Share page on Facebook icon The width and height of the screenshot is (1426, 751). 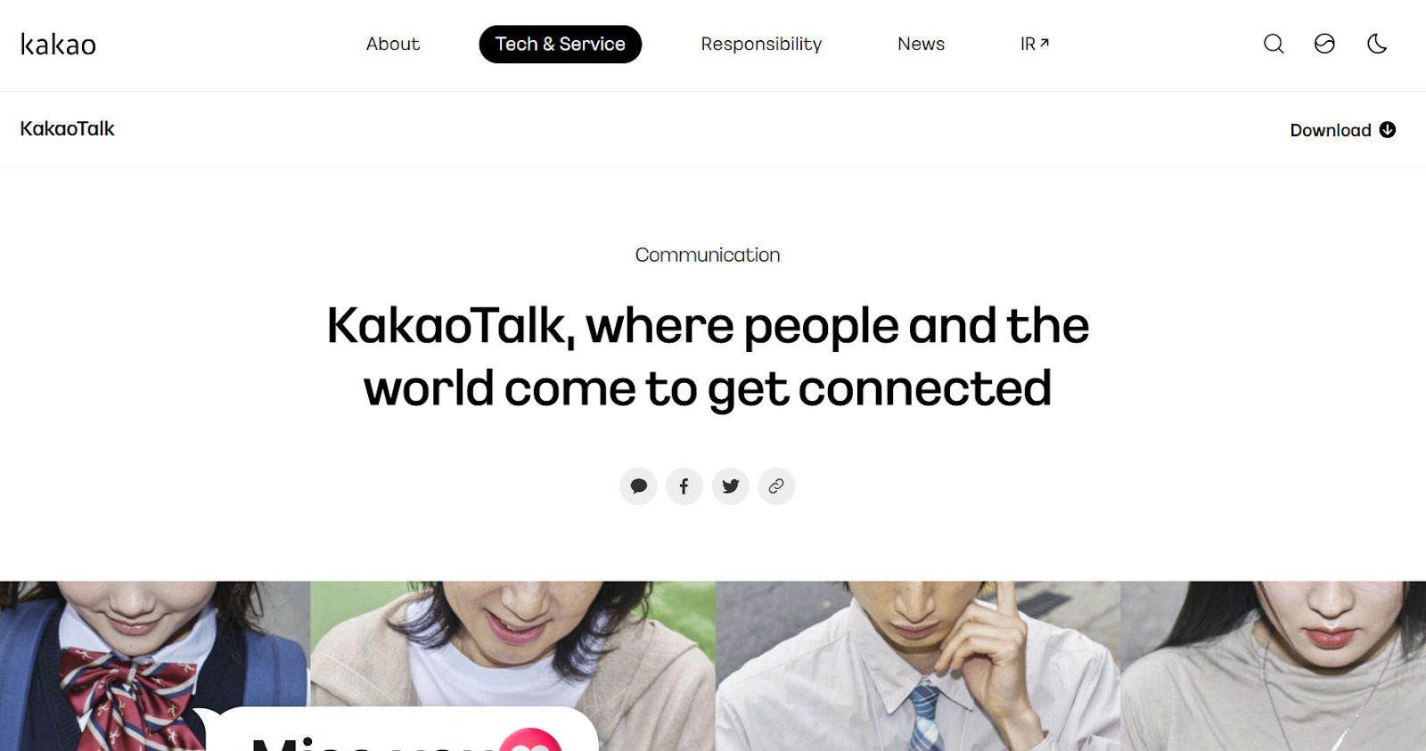point(684,486)
